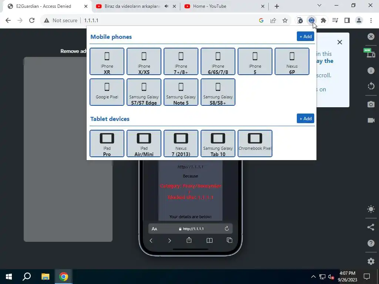The height and width of the screenshot is (284, 379).
Task: Bookmark this page with star icon
Action: [x=285, y=20]
